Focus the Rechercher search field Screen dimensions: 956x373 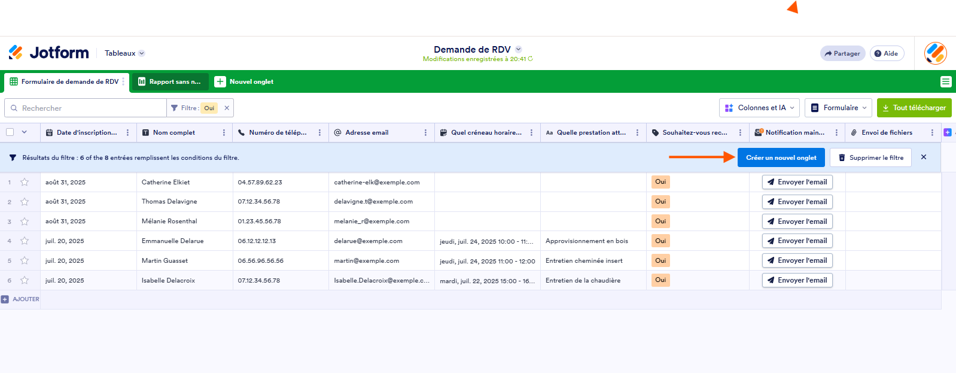click(x=86, y=108)
